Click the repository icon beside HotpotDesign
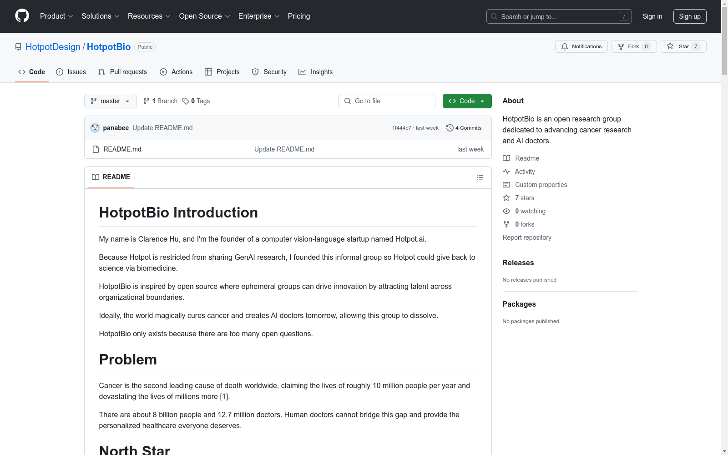This screenshot has width=728, height=455. click(x=18, y=47)
